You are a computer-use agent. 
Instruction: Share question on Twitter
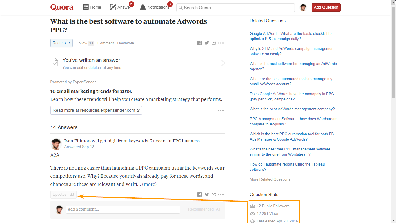207,43
